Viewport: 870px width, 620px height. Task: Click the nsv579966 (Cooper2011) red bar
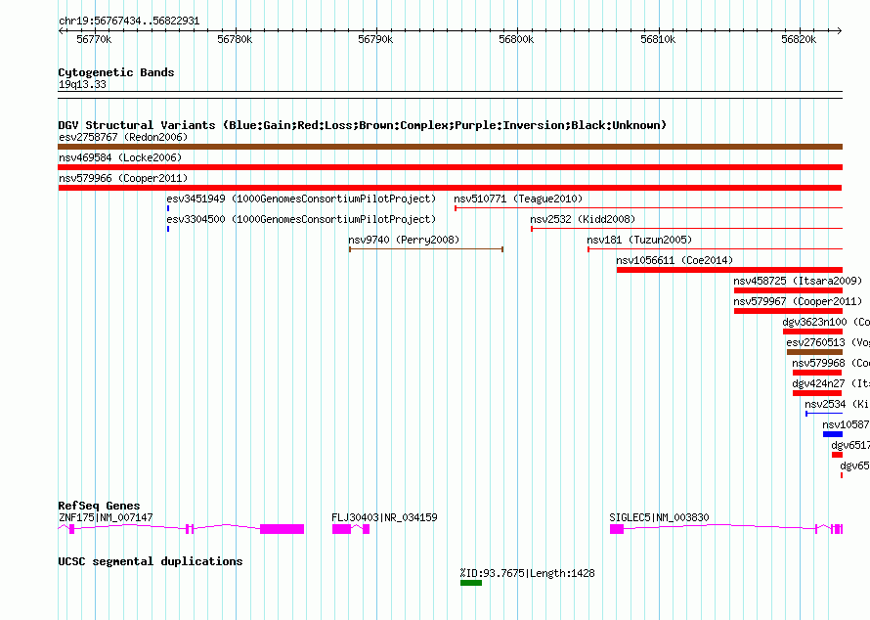tap(450, 188)
